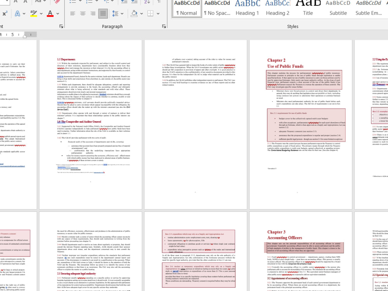Viewport: 388px width, 291px height.
Task: Click the 'Use of Public Funds' title
Action: pyautogui.click(x=285, y=66)
